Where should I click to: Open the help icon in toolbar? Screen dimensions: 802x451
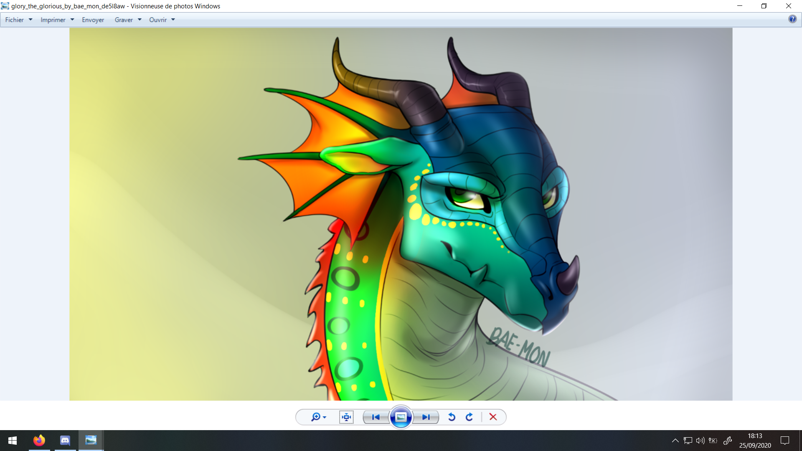[792, 19]
